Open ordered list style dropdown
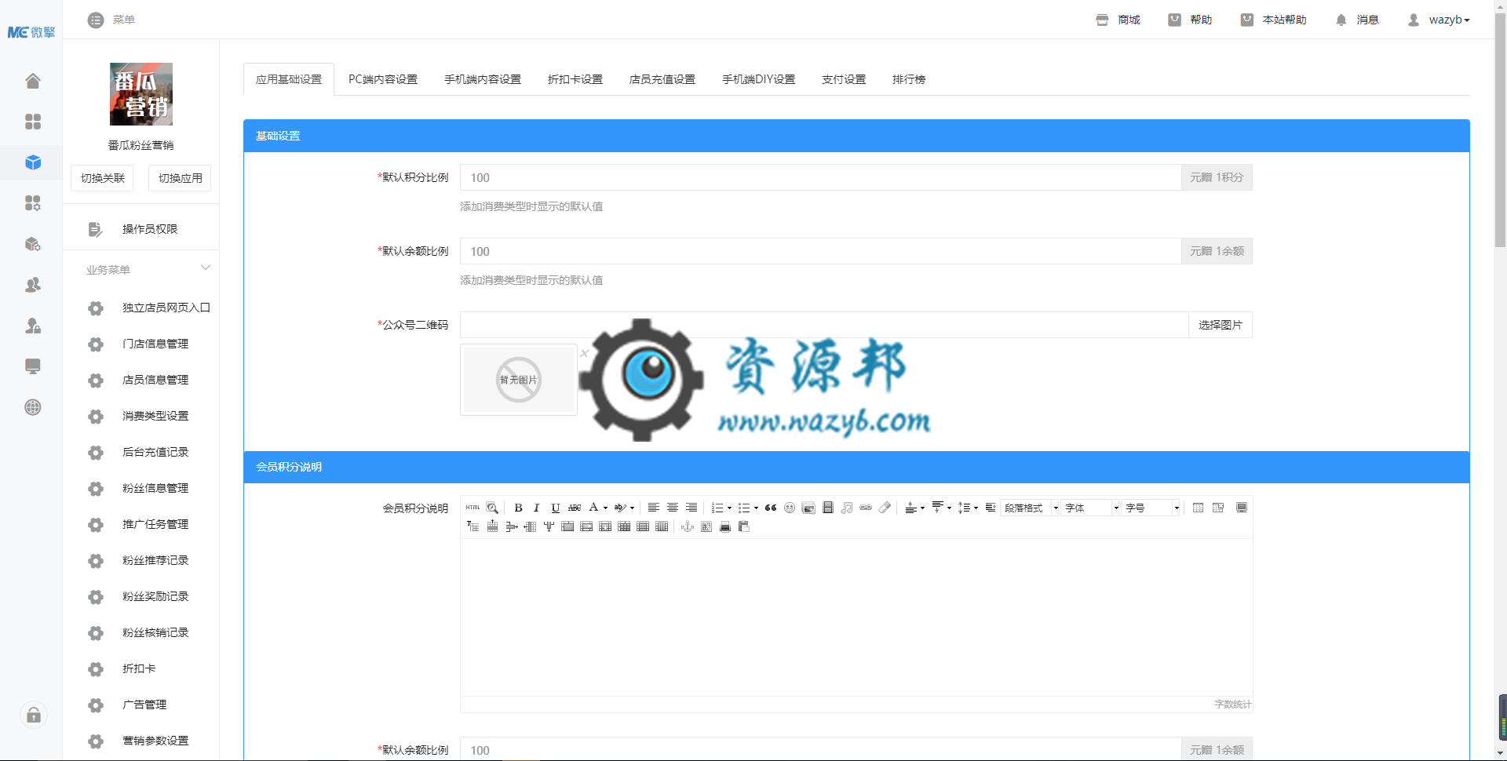1507x761 pixels. [729, 508]
